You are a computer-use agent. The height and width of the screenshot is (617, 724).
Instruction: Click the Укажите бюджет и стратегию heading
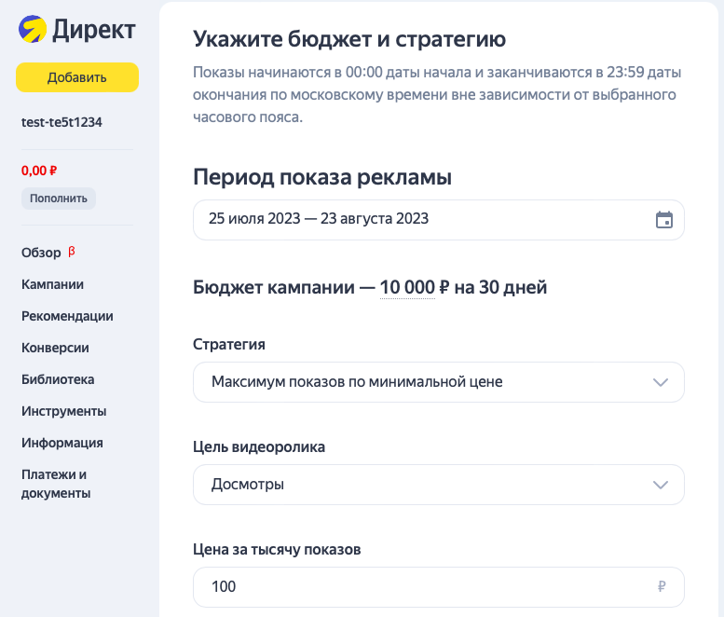tap(349, 39)
